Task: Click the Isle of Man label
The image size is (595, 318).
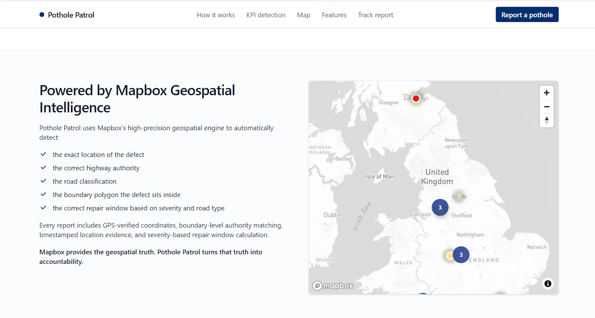Action: tap(380, 176)
